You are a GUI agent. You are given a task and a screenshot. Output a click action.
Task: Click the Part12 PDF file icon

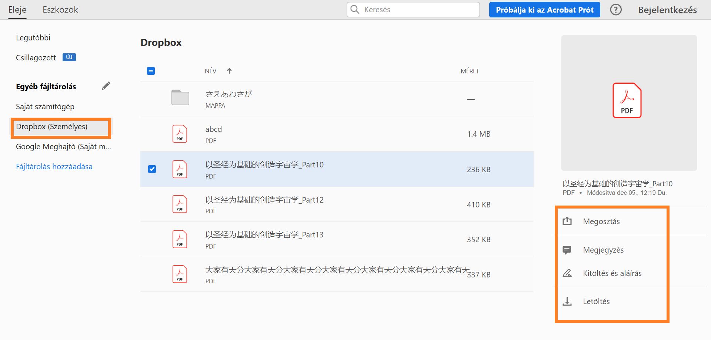coord(180,204)
